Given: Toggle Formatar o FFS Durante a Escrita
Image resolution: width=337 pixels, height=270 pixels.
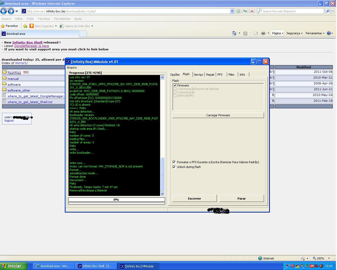Looking at the screenshot, I should (x=174, y=162).
